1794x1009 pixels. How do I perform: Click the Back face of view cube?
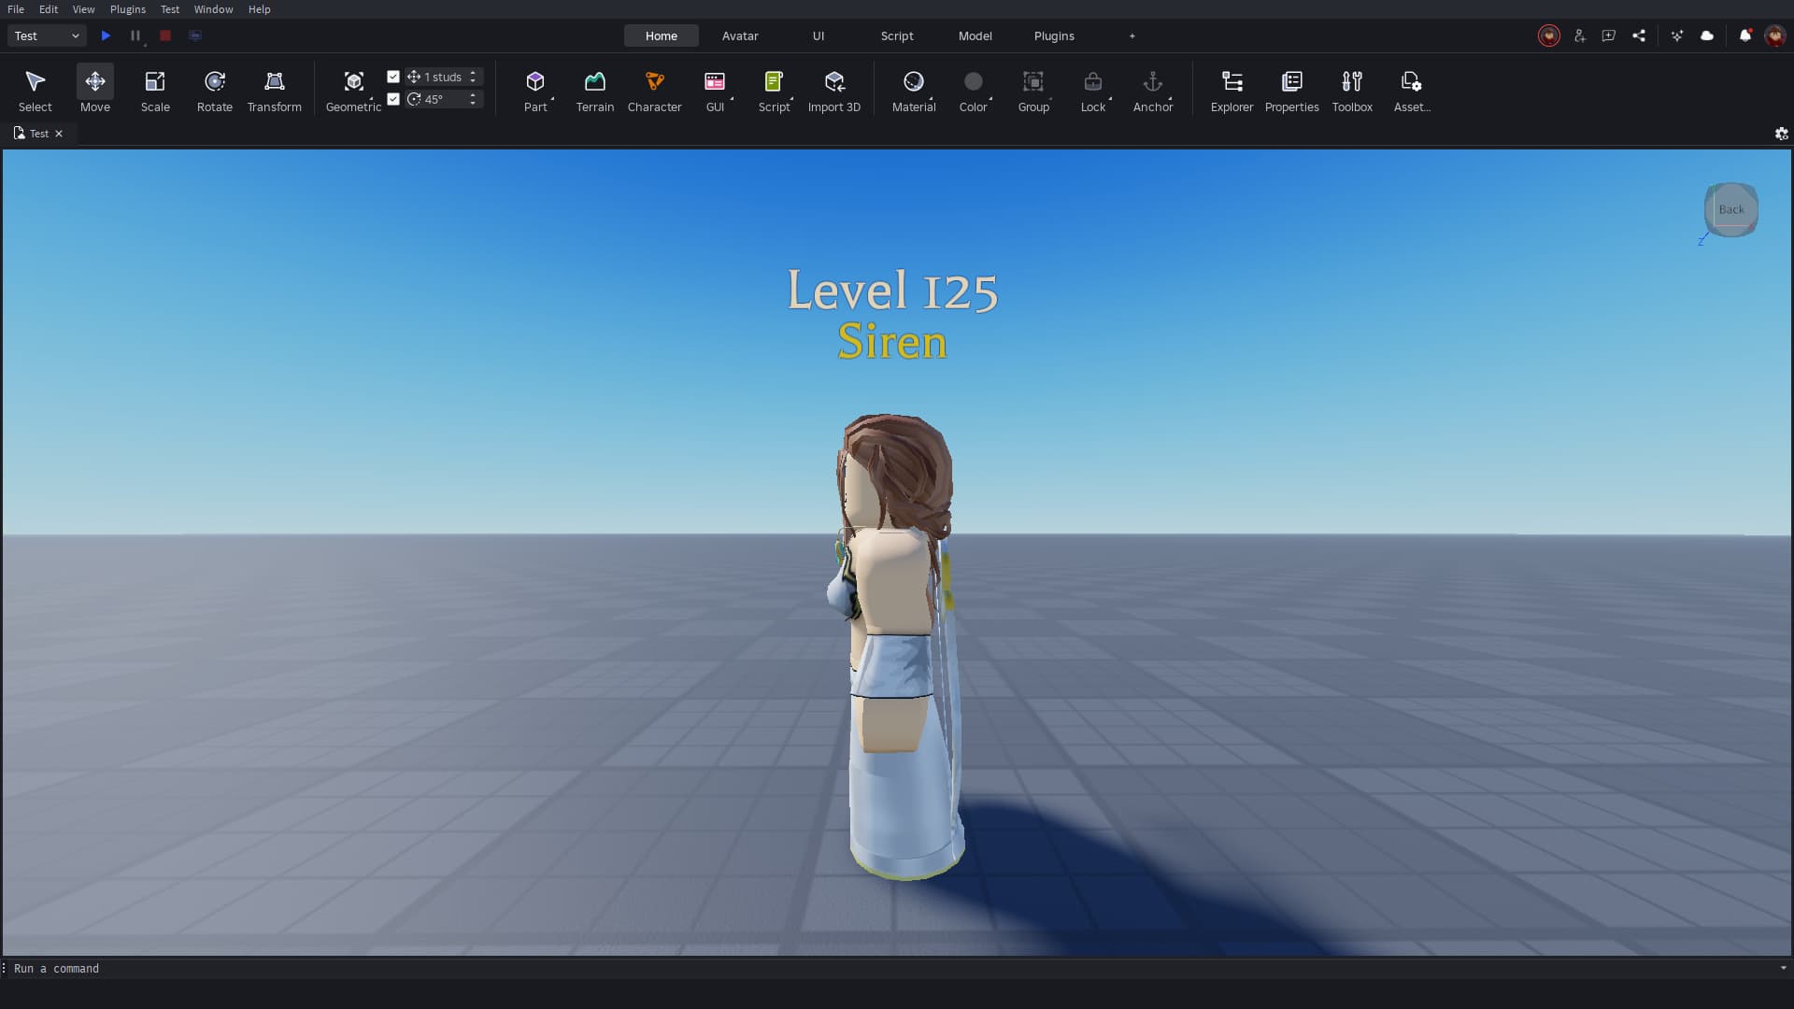[1730, 209]
